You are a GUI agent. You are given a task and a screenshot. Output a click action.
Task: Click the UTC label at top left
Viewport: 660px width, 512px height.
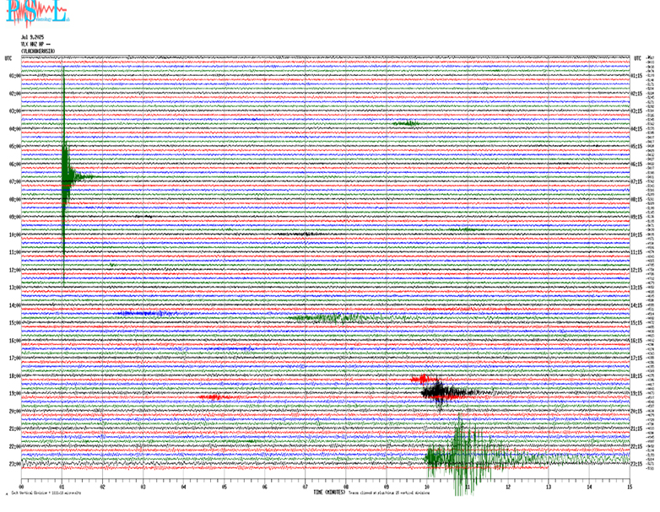tap(8, 58)
